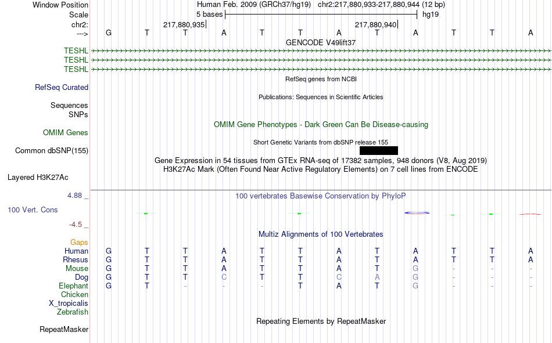Click the G base in the chr2 reference row
The image size is (552, 343).
[109, 33]
